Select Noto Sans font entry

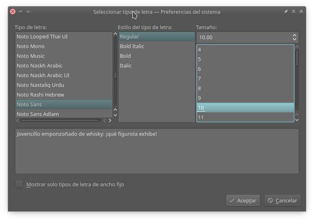tap(64, 104)
